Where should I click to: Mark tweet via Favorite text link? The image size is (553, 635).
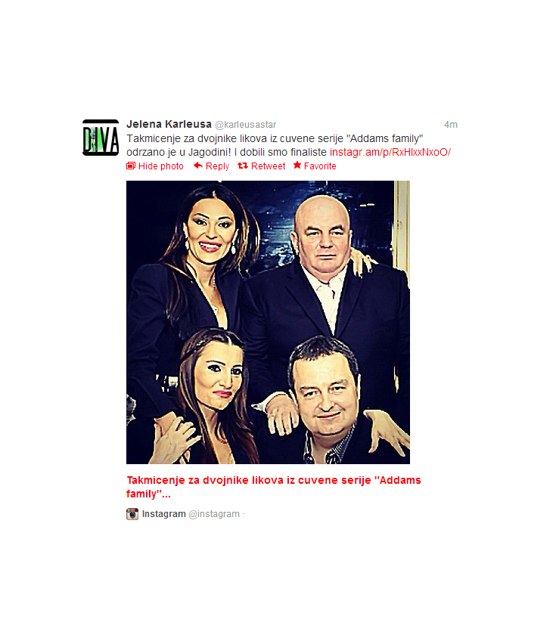pyautogui.click(x=320, y=166)
